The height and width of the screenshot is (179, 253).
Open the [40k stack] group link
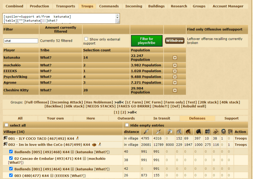[230, 102]
